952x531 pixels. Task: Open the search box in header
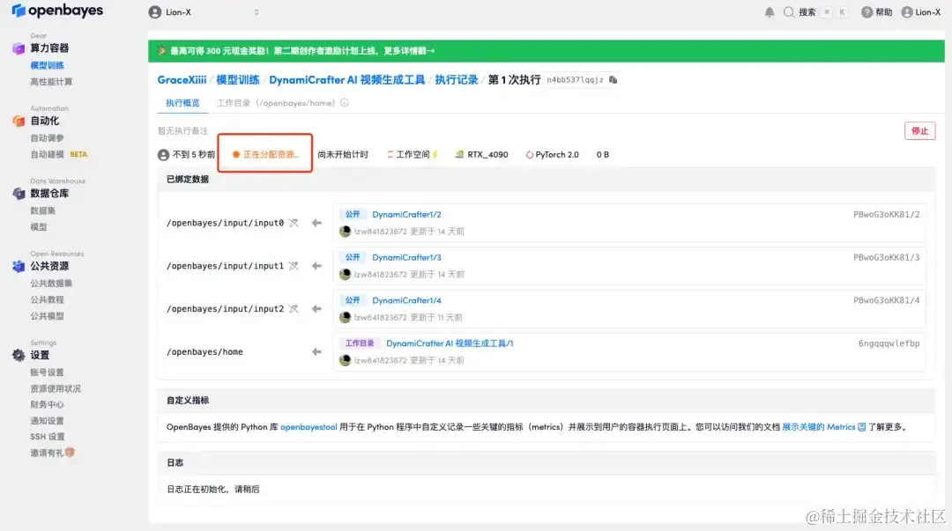click(815, 12)
